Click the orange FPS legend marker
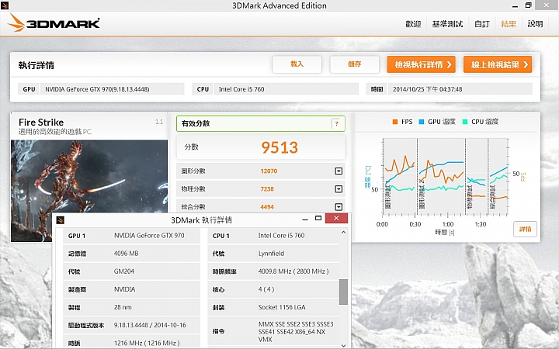This screenshot has height=349, width=559. [395, 122]
